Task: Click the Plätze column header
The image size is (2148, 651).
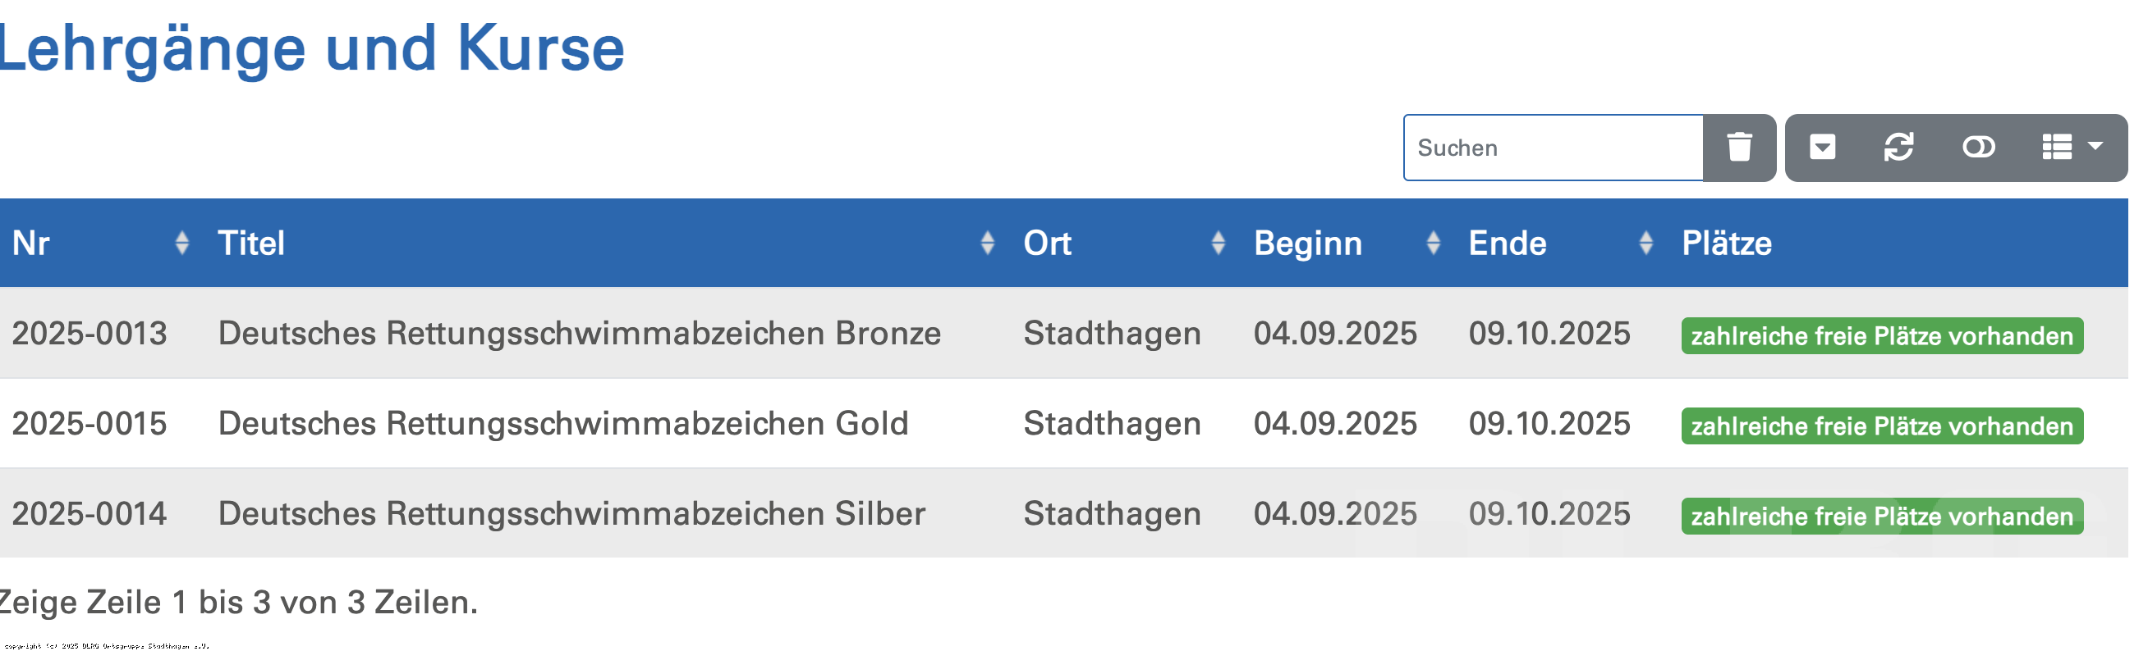Action: 1726,243
